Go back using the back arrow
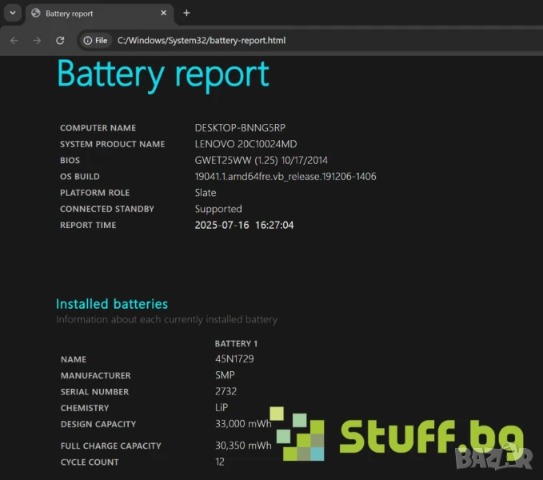Screen dimensions: 543x480 click(x=14, y=40)
